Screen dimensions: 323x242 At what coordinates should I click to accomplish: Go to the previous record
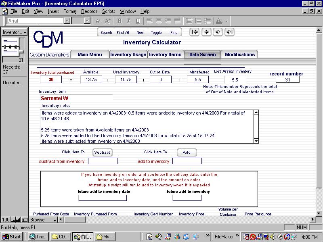point(206,32)
